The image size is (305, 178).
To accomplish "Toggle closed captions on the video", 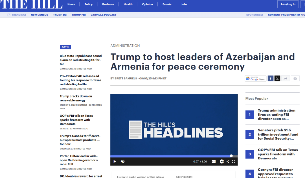I will (x=214, y=161).
